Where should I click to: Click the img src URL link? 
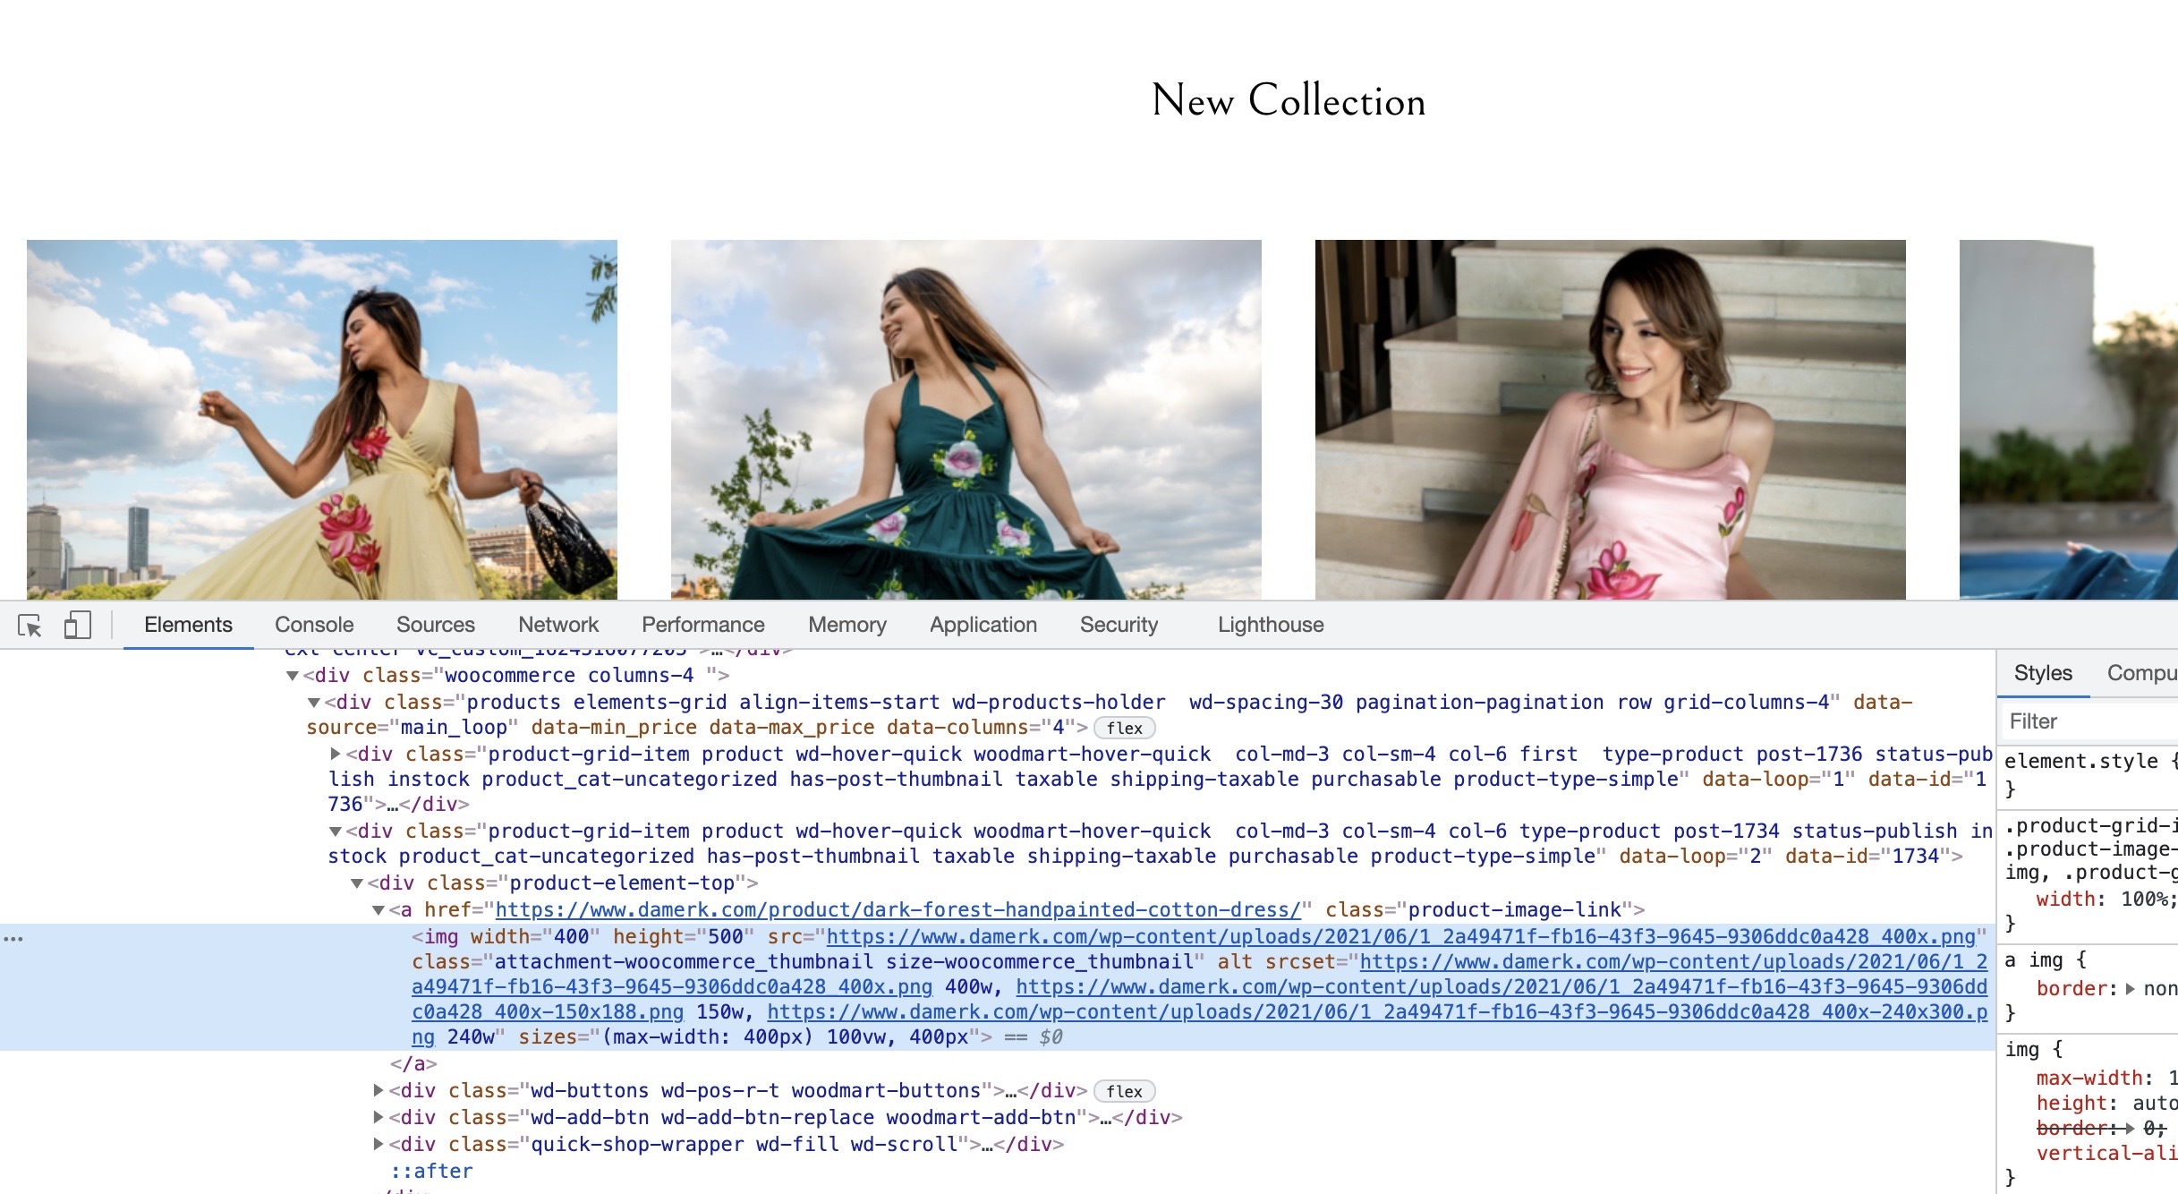[x=1400, y=937]
